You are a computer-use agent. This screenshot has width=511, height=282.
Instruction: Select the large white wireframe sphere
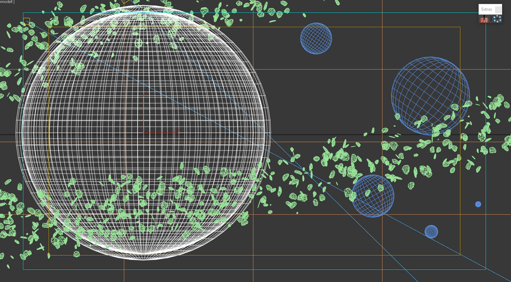143,132
